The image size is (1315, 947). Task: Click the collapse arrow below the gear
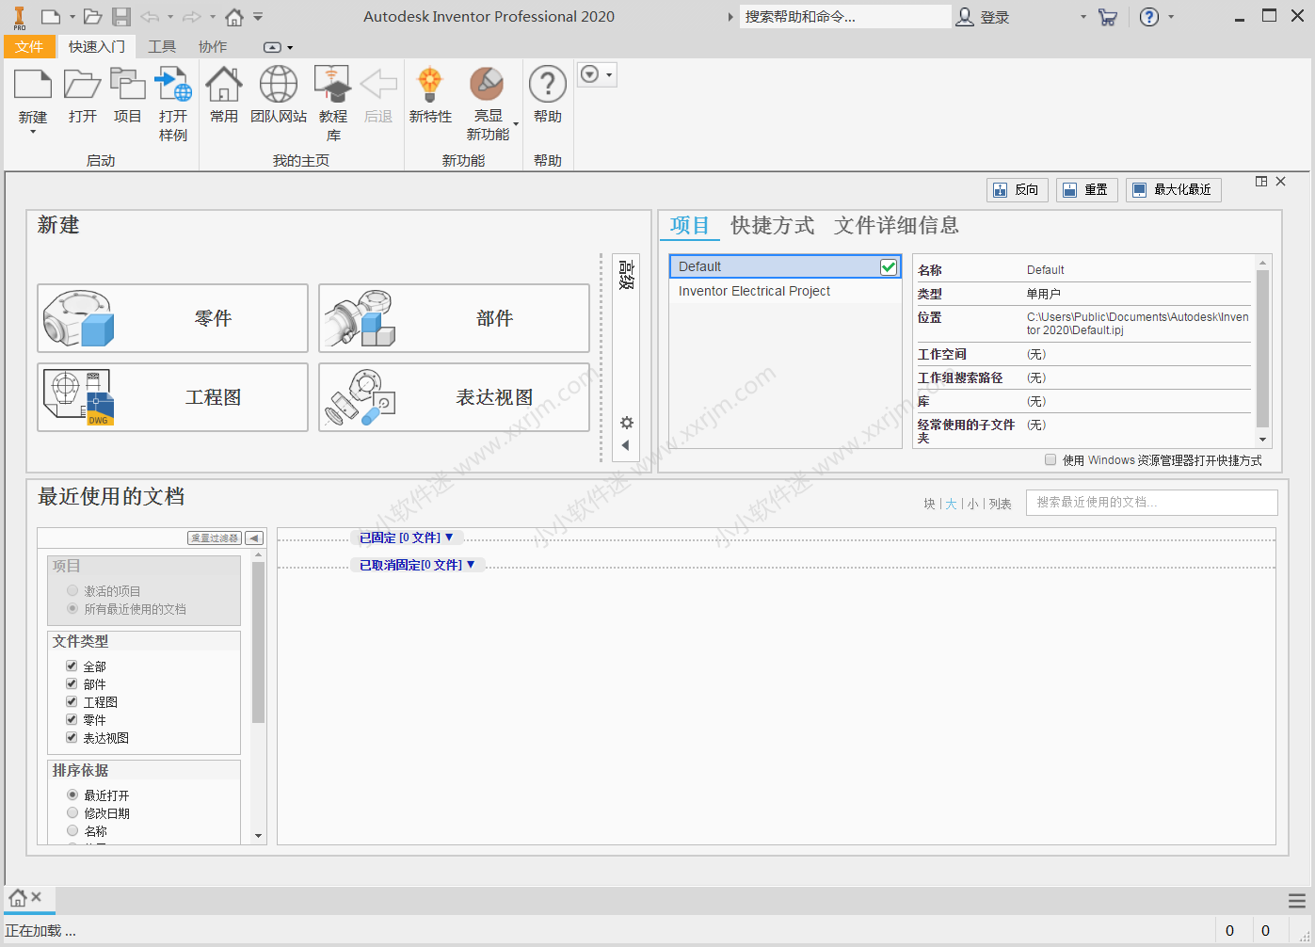[625, 445]
